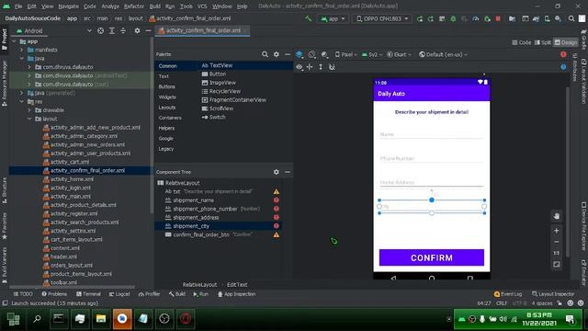
Task: Open Project panel options gear
Action: (137, 30)
